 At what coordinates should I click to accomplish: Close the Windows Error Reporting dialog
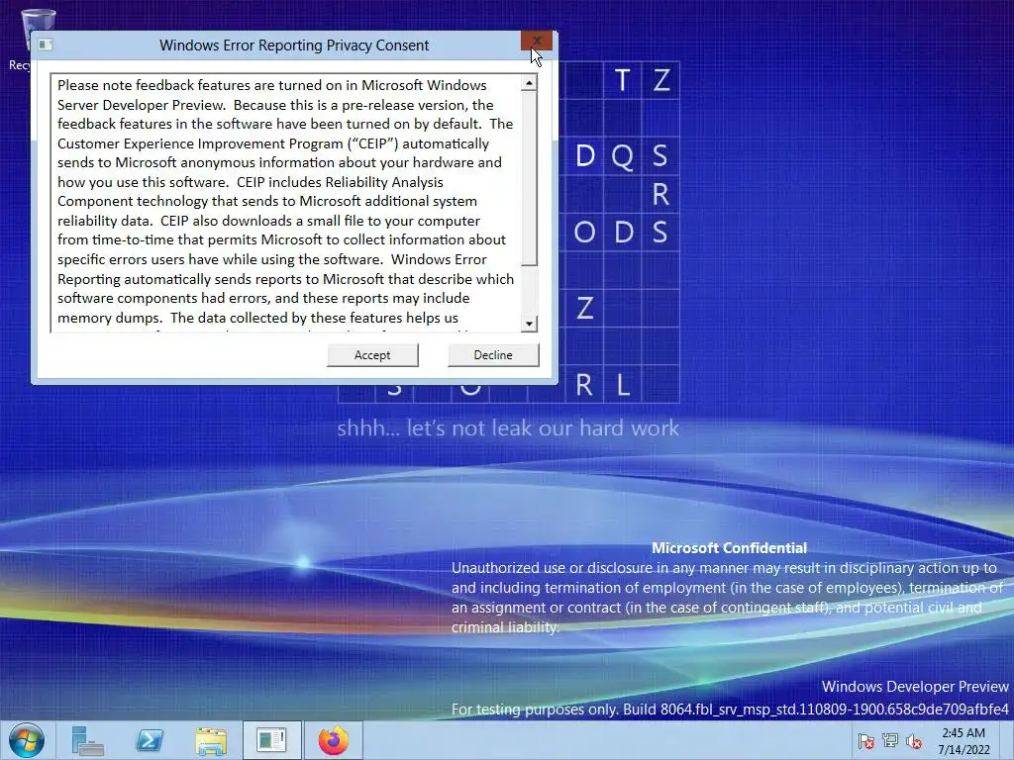(536, 41)
